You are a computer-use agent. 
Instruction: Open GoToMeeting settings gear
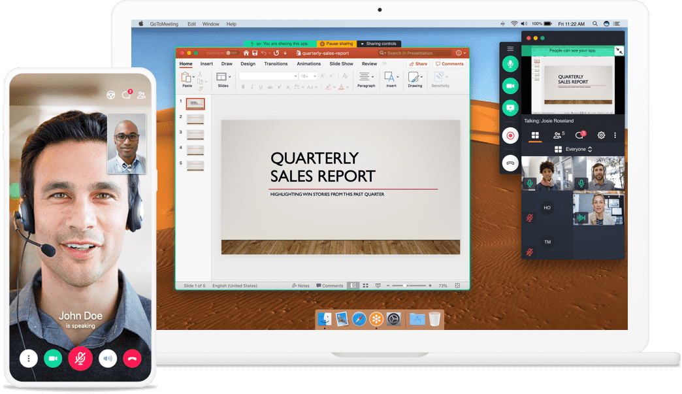601,135
